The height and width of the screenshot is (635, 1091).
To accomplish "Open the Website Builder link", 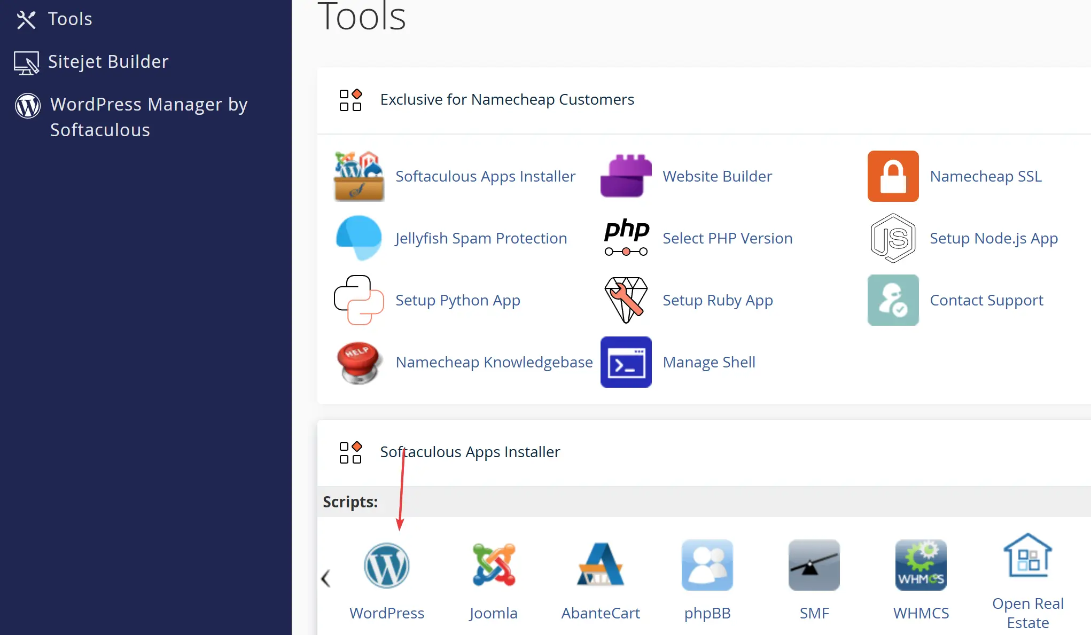I will coord(717,176).
